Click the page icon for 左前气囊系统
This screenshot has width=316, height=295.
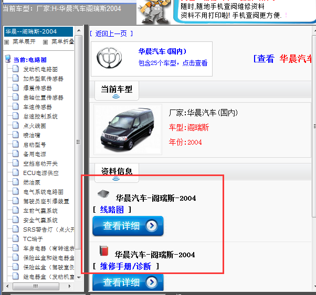click(16, 210)
